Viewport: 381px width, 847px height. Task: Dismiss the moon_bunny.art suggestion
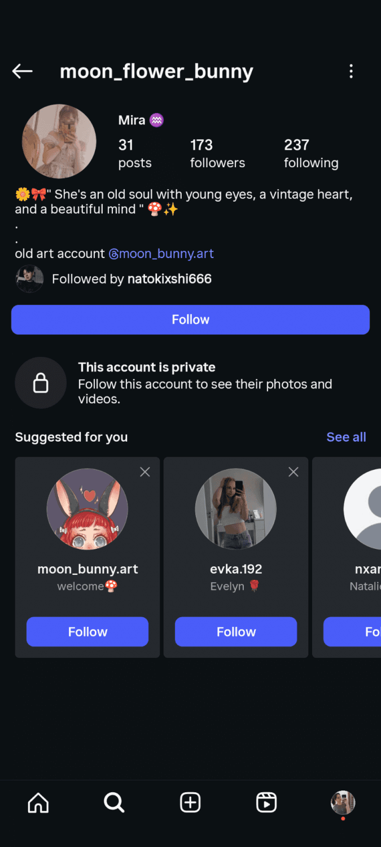click(145, 472)
